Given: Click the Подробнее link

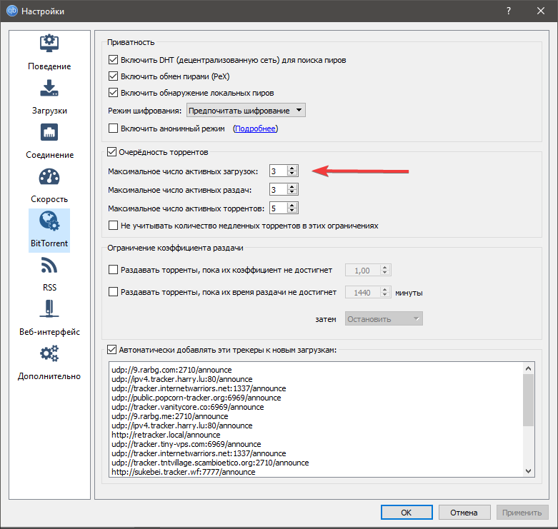Looking at the screenshot, I should click(255, 129).
